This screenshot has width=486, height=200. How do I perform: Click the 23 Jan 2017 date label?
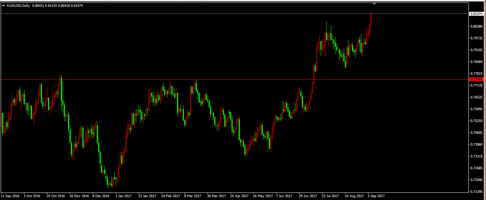pos(147,196)
